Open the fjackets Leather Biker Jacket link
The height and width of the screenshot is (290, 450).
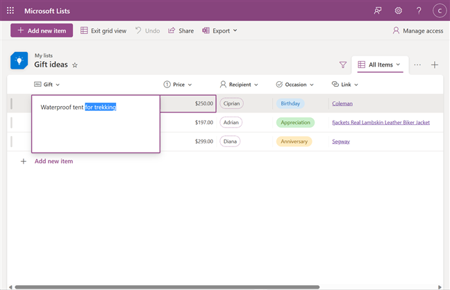click(x=381, y=123)
